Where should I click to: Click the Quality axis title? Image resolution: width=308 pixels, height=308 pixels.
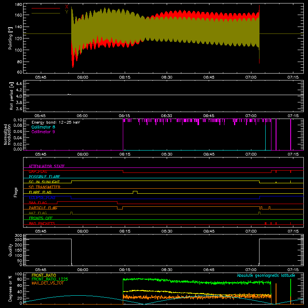click(10, 250)
